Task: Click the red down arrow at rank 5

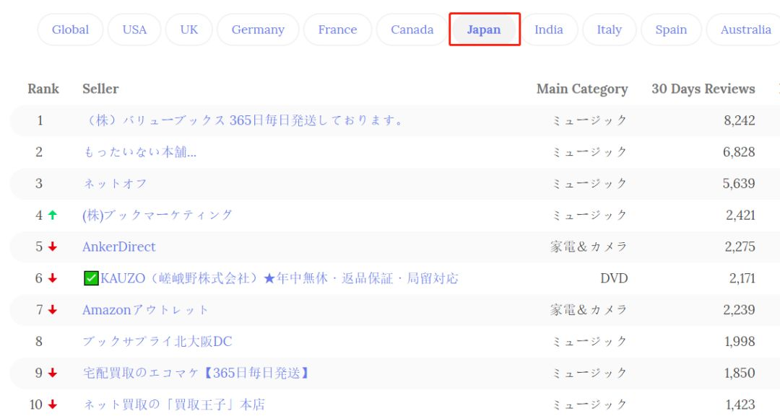Action: [x=52, y=247]
